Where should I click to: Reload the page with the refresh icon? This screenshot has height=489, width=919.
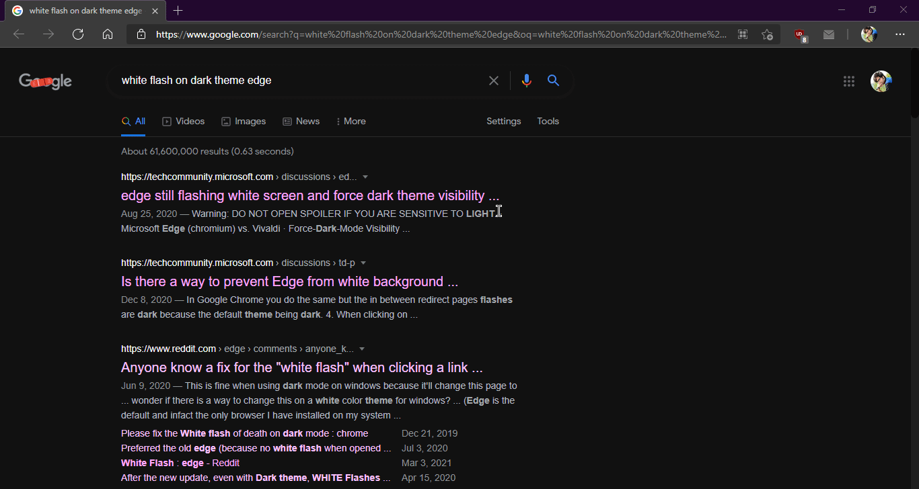78,34
